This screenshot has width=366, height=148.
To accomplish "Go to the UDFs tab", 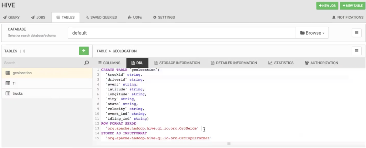I will point(135,17).
